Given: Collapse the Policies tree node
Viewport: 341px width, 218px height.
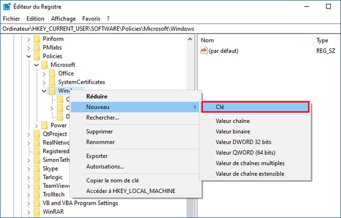Looking at the screenshot, I should point(28,56).
